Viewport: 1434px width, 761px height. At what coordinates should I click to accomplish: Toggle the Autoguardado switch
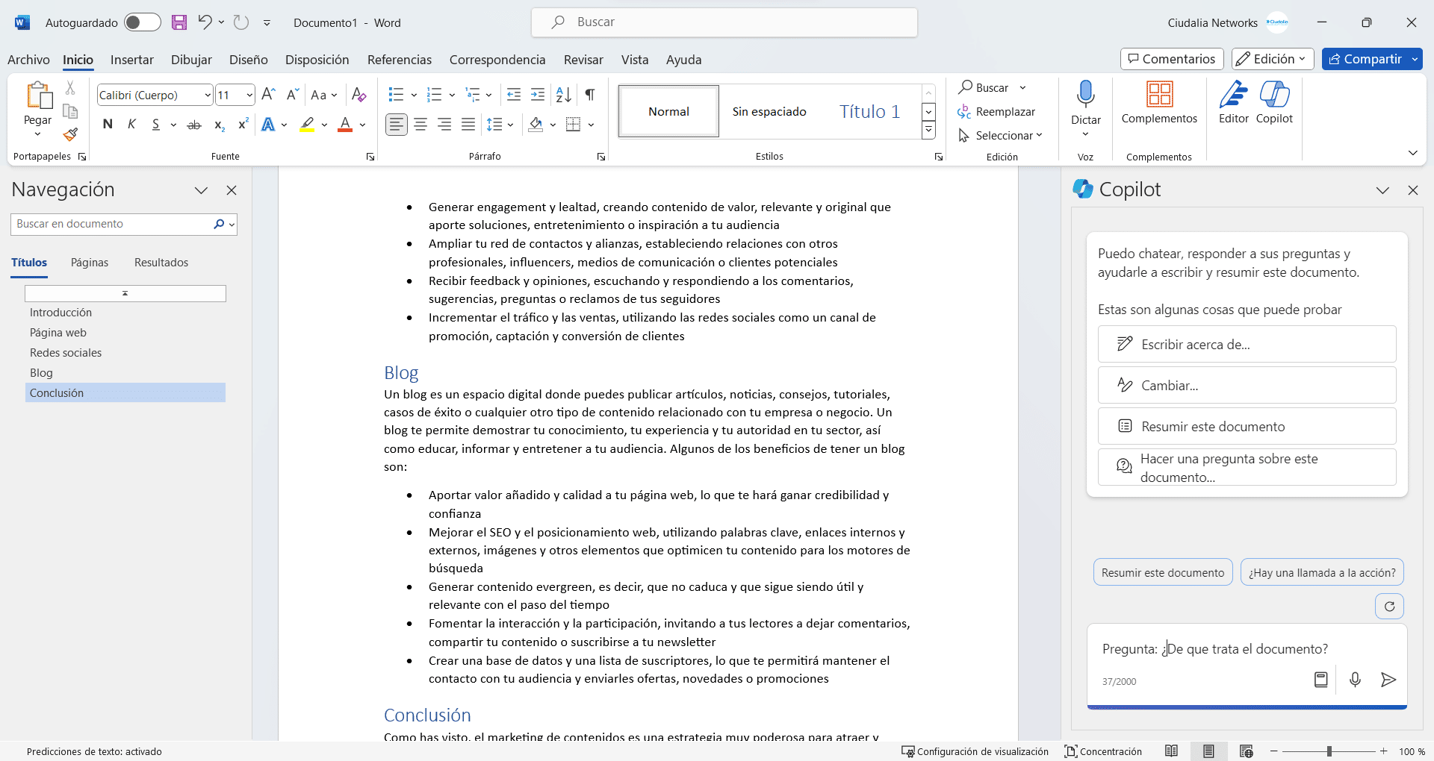[x=142, y=22]
